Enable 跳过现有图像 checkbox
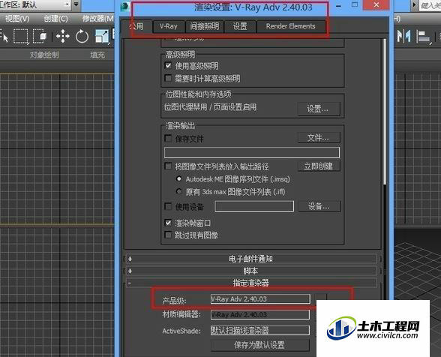This screenshot has width=441, height=357. tap(168, 235)
